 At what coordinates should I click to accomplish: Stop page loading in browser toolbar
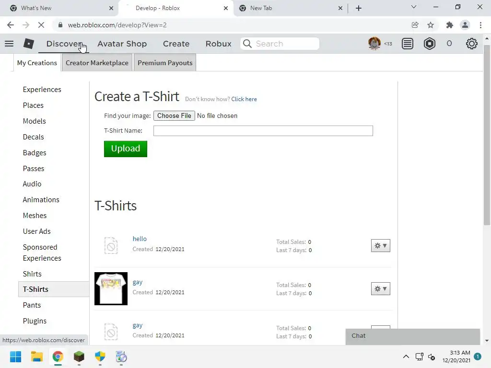[41, 25]
